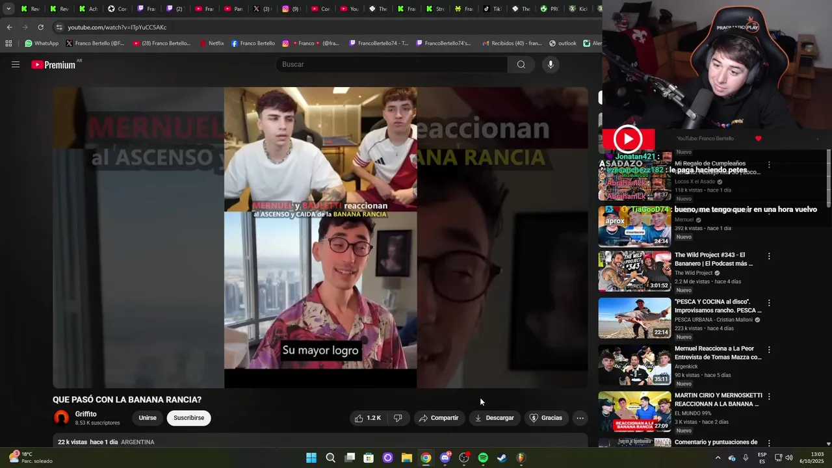Open options menu for Comentario y puntuaciones video

point(769,443)
